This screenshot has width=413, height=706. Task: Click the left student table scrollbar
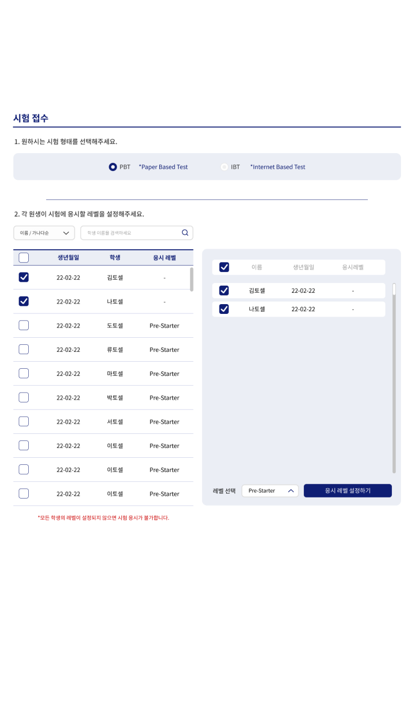tap(191, 279)
